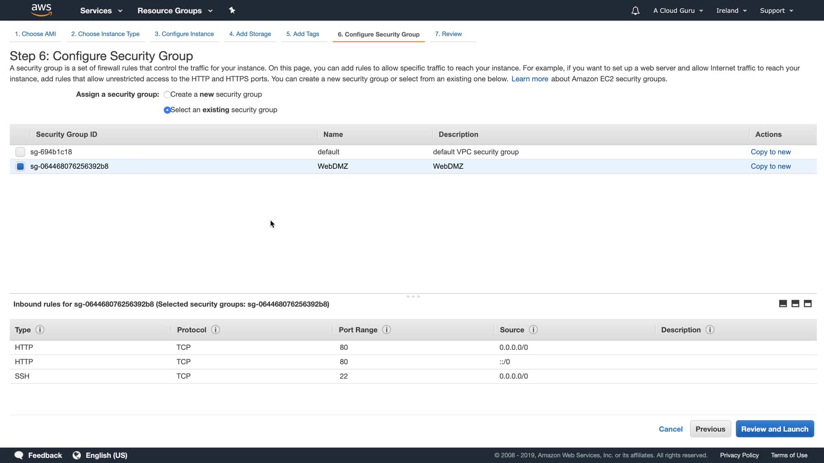
Task: Switch to the 7. Review step tab
Action: point(448,34)
